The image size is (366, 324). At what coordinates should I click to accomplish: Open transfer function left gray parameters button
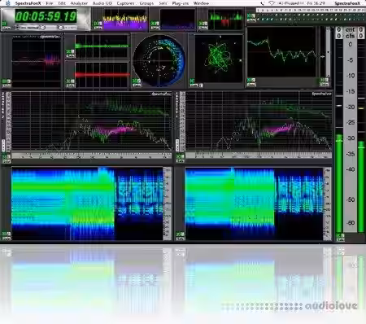click(252, 85)
